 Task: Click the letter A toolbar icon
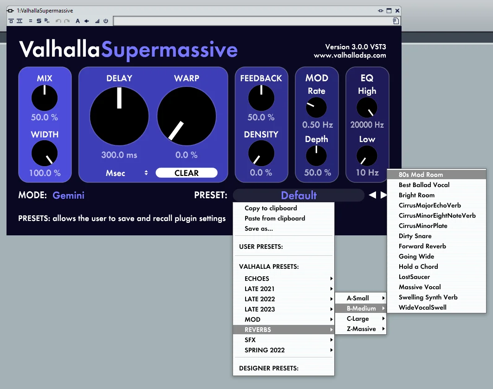point(78,21)
